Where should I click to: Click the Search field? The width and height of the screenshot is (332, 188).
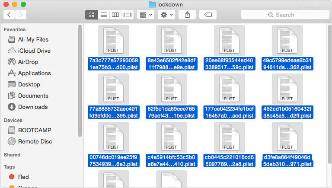[x=285, y=15]
